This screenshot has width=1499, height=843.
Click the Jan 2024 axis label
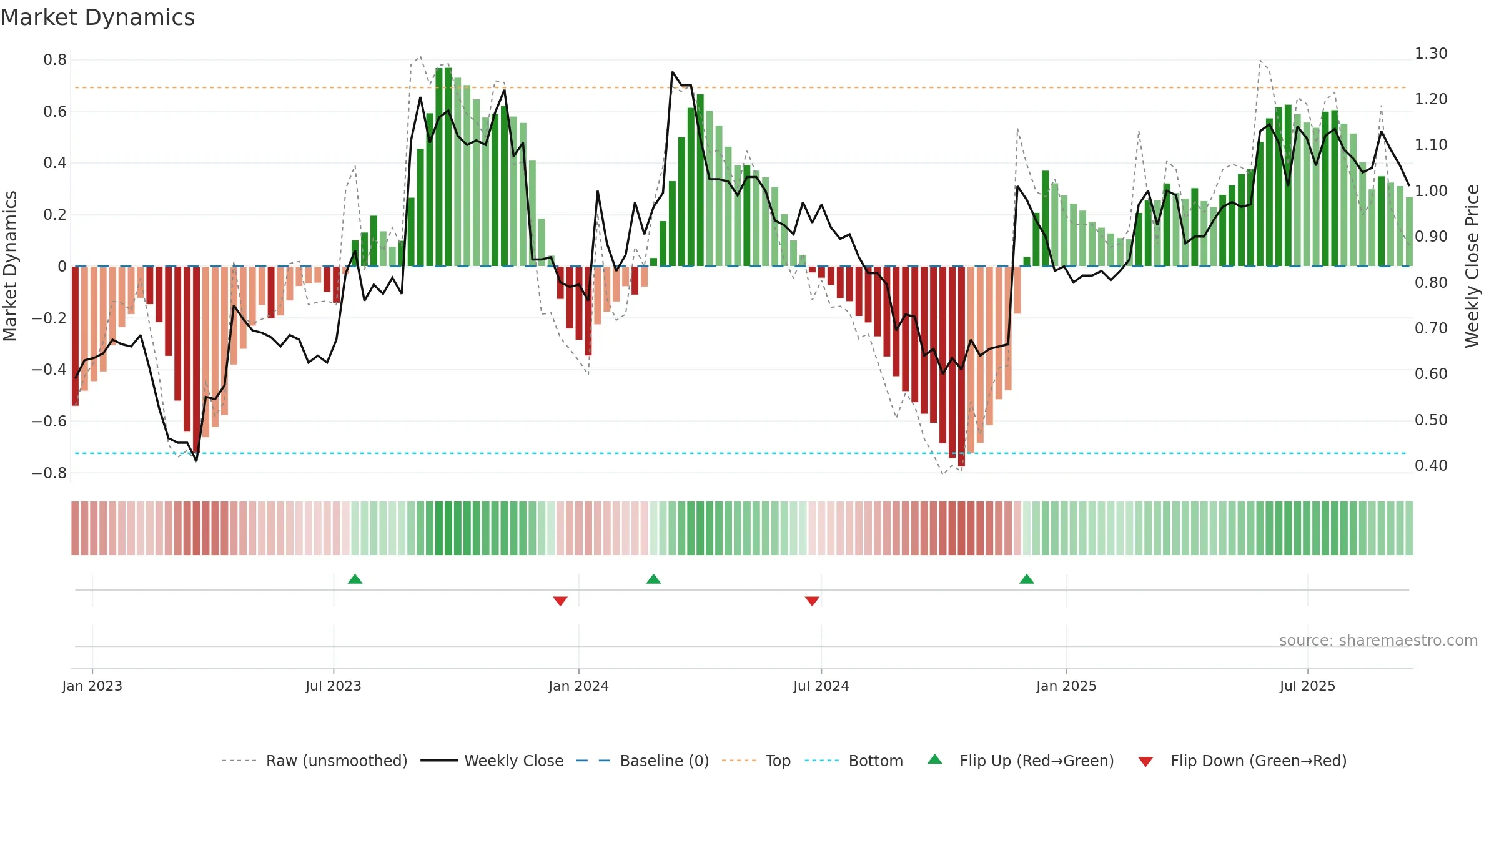click(578, 686)
